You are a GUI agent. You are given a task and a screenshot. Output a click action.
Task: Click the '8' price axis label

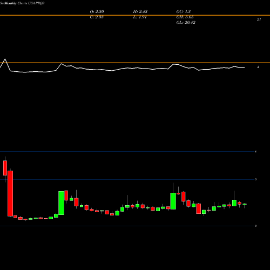[255, 152]
